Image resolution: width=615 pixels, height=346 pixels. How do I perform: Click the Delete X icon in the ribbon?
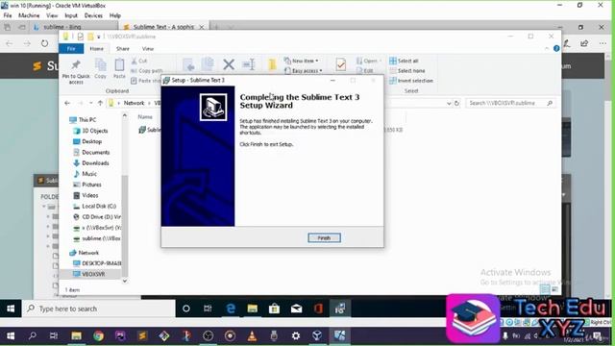(229, 64)
